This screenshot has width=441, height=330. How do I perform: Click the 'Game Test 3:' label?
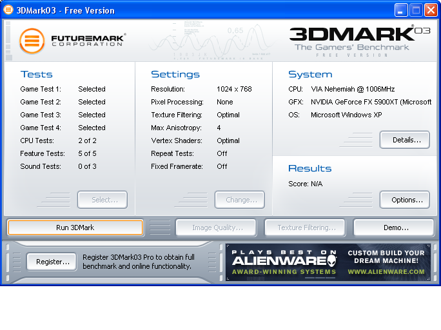pos(41,115)
